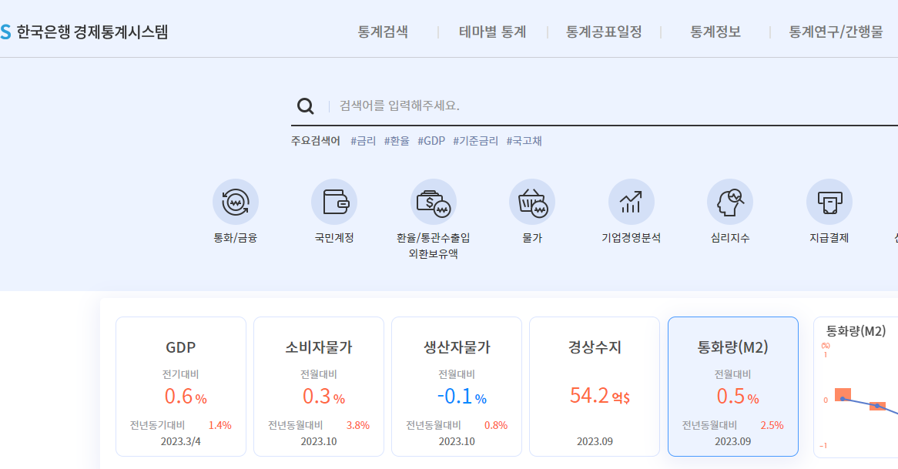898x469 pixels.
Task: Open the 통화/금융 category icon
Action: (235, 201)
